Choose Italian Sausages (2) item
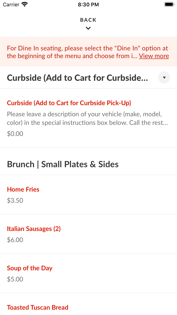This screenshot has height=315, width=177. click(34, 229)
